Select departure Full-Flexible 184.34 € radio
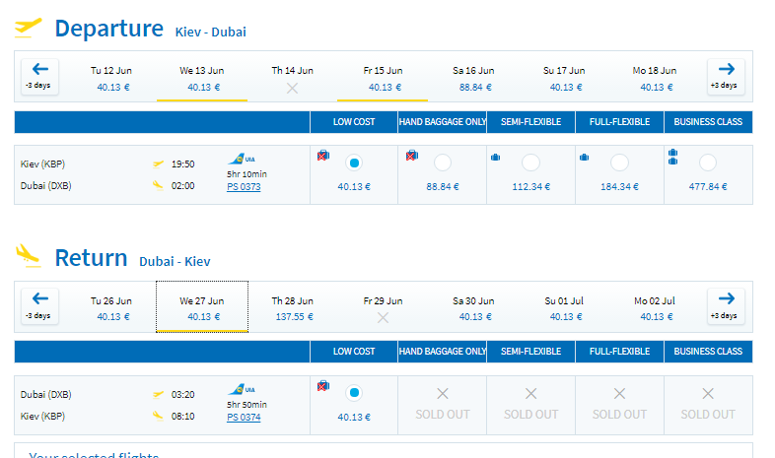775x458 pixels. (619, 163)
